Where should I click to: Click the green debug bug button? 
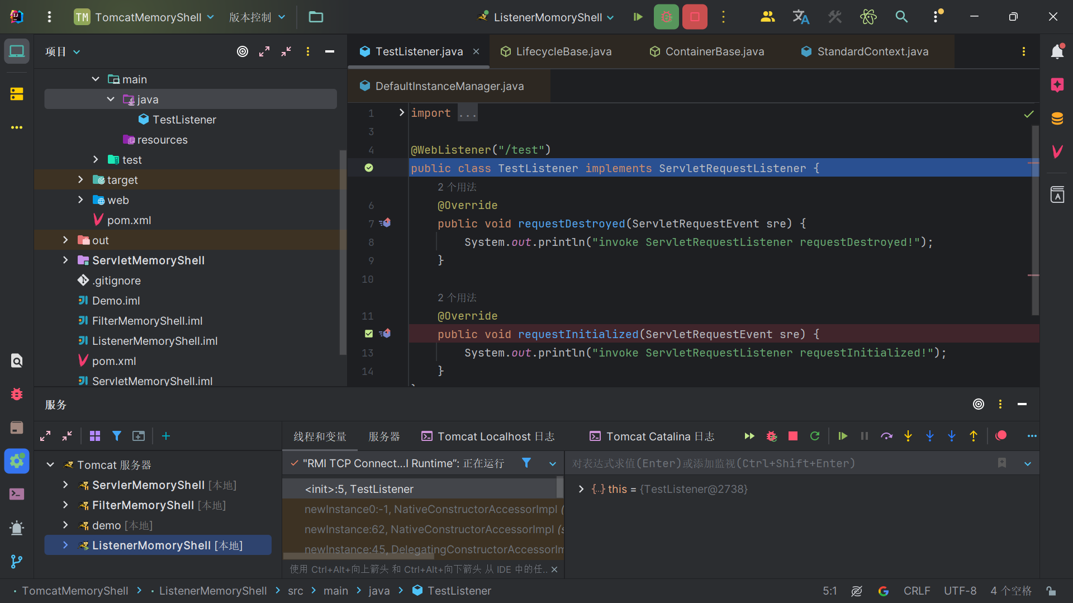point(666,17)
